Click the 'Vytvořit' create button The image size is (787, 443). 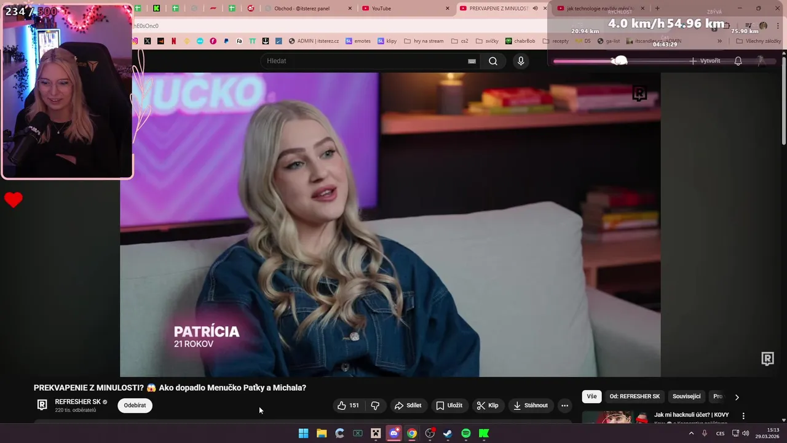pyautogui.click(x=705, y=61)
